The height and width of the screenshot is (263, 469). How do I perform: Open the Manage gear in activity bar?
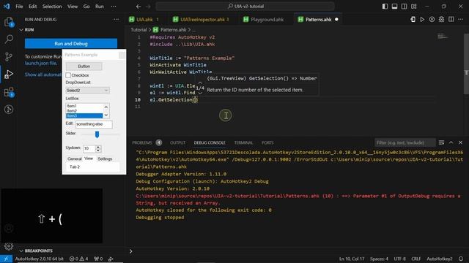pyautogui.click(x=9, y=246)
